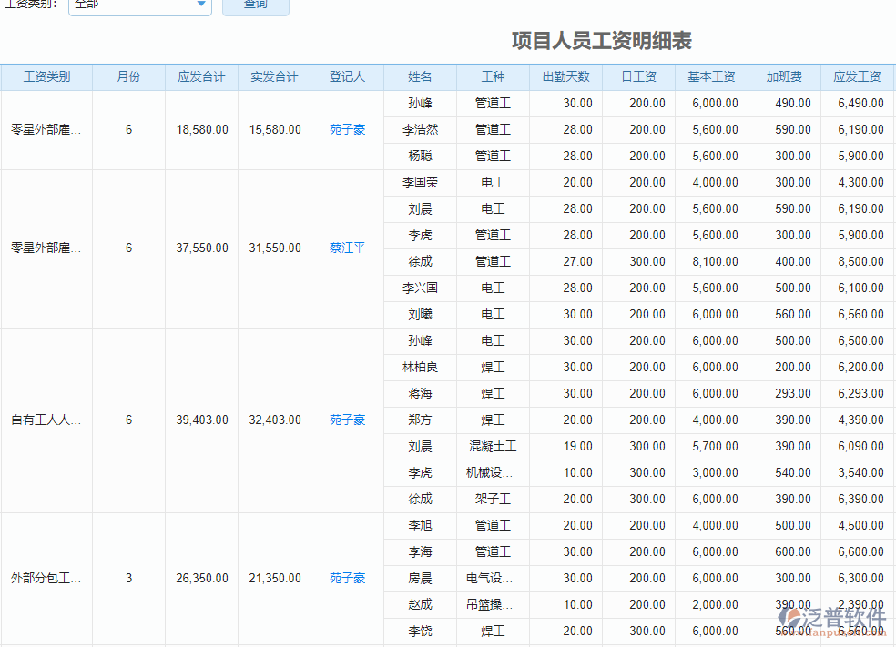Click the dropdown arrow on 工资类别 selector
Viewport: 896px width, 647px height.
click(x=200, y=5)
